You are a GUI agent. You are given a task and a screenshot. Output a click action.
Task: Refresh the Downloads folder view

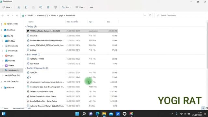click(x=150, y=15)
